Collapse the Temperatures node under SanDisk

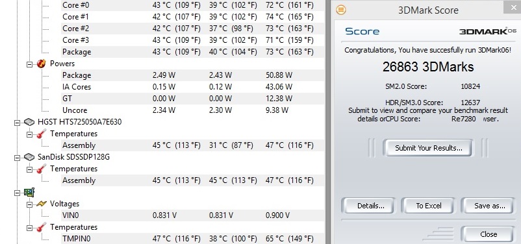pyautogui.click(x=30, y=170)
